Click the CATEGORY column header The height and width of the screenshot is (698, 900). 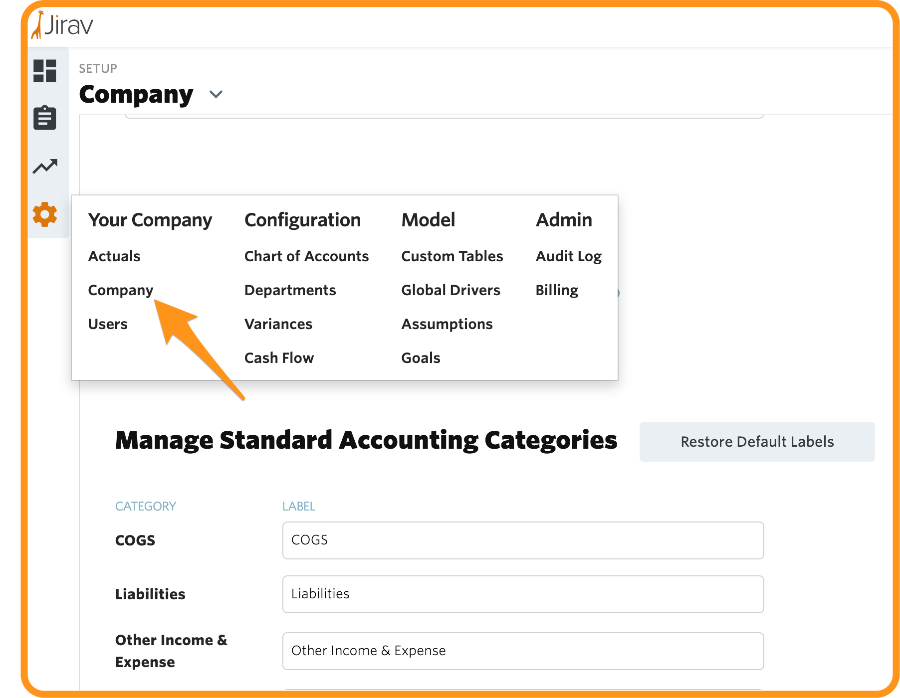click(146, 507)
